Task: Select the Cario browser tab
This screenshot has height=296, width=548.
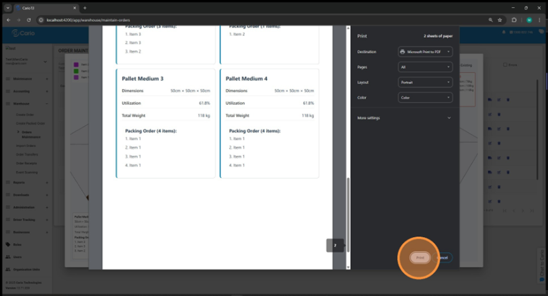Action: coord(40,8)
